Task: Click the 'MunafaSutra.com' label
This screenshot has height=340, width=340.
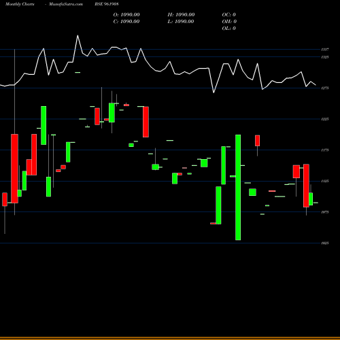Action: (66, 4)
